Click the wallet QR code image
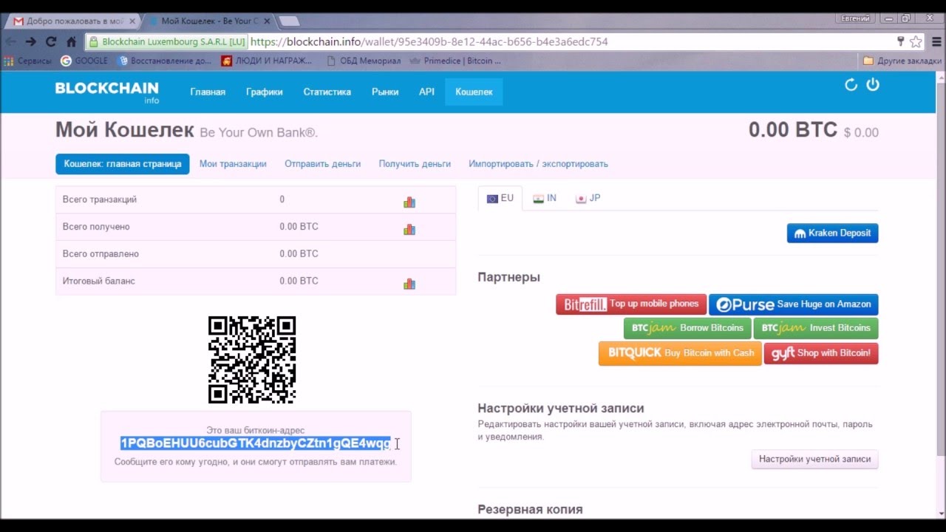The image size is (946, 532). coord(252,360)
